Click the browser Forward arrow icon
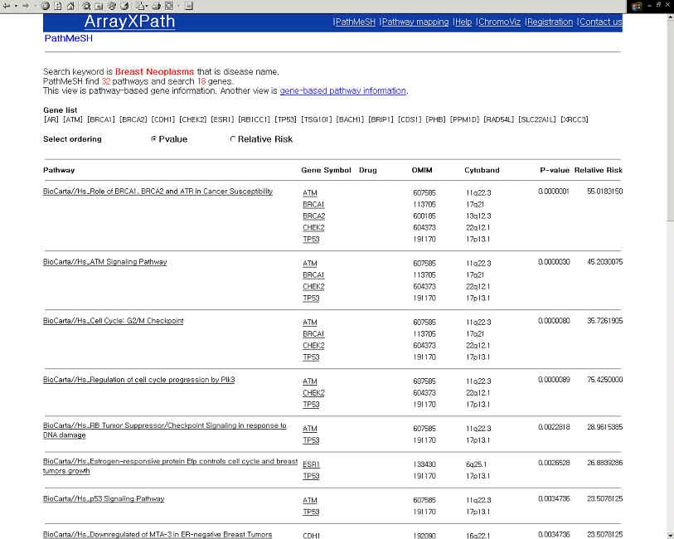The height and width of the screenshot is (539, 674). pos(25,6)
